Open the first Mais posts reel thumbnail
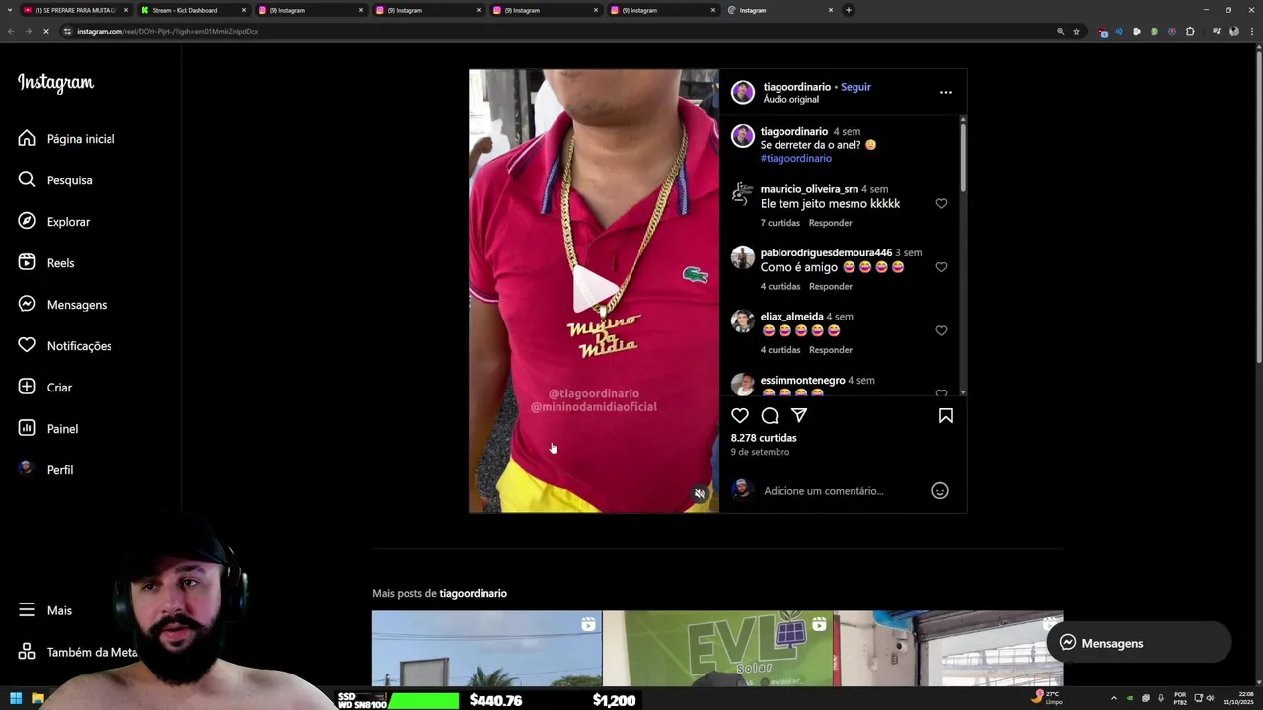The height and width of the screenshot is (710, 1263). point(486,648)
